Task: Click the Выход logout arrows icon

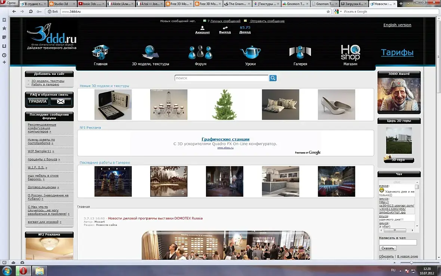Action: pyautogui.click(x=225, y=28)
